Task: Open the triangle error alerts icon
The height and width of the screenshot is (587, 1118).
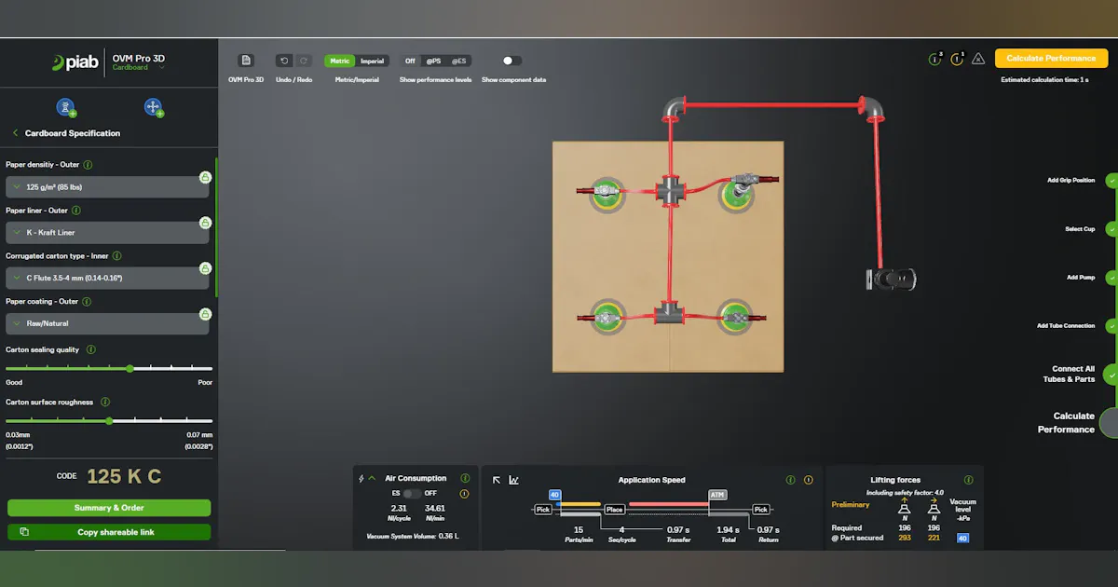Action: (x=978, y=59)
